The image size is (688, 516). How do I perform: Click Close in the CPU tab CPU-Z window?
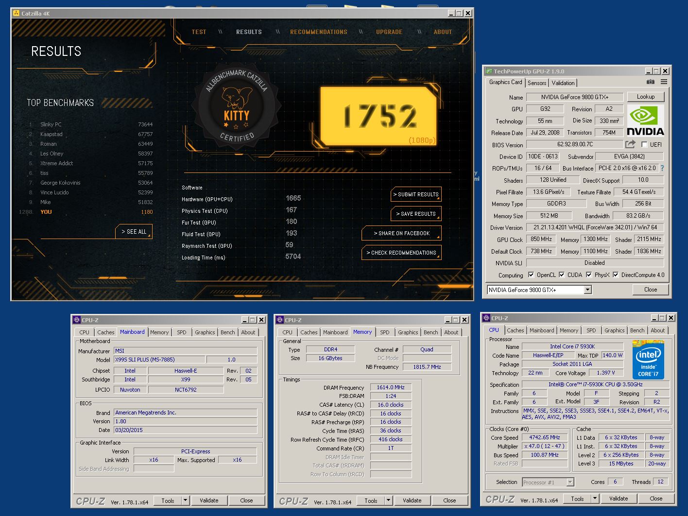point(656,499)
